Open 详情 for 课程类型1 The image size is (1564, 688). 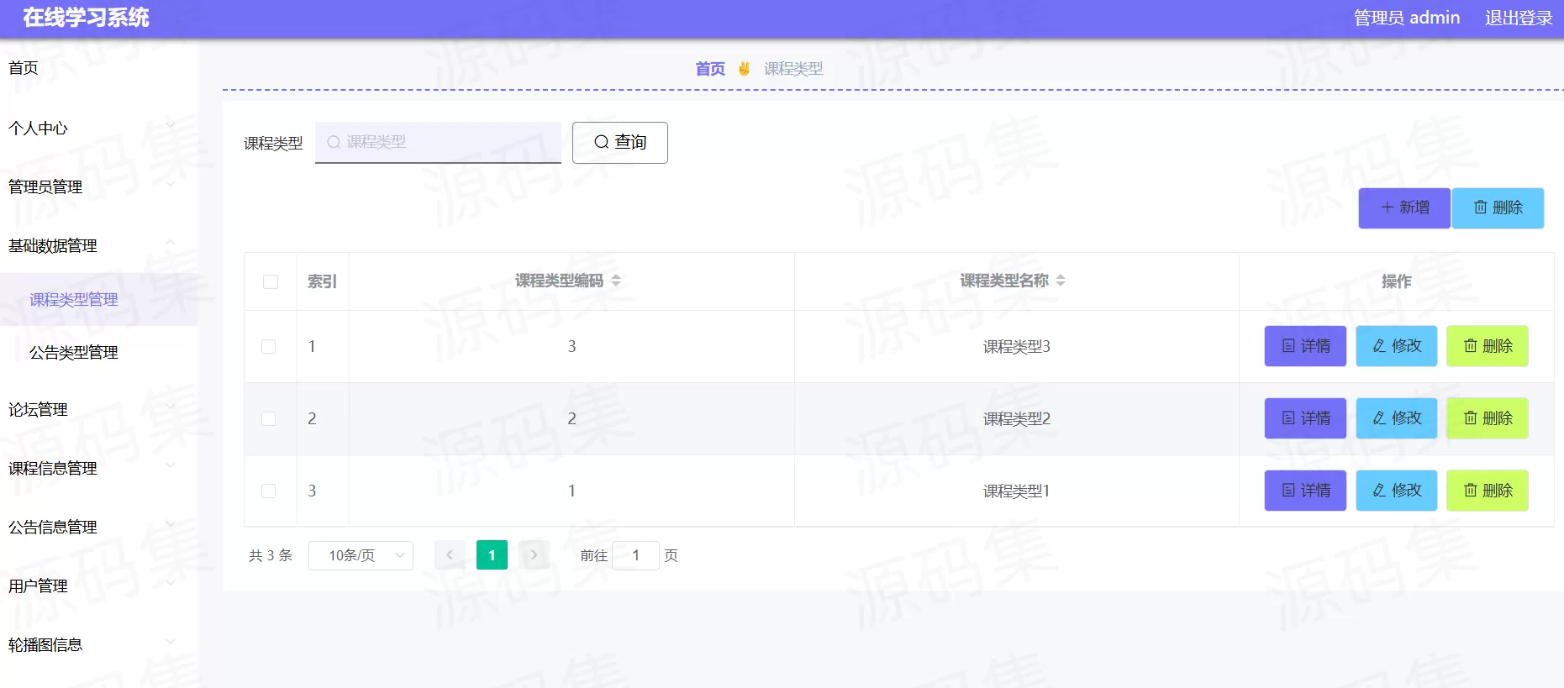pos(1305,491)
